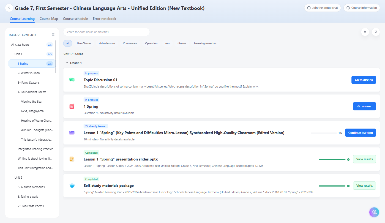Click the red quiz icon for 1 Spring
Screen dimensions: 385x223
72,106
